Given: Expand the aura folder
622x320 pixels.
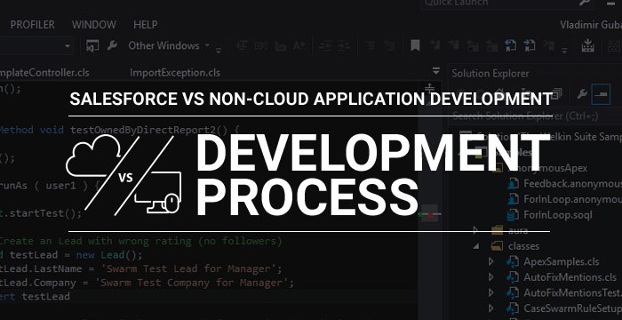Looking at the screenshot, I should coord(476,230).
